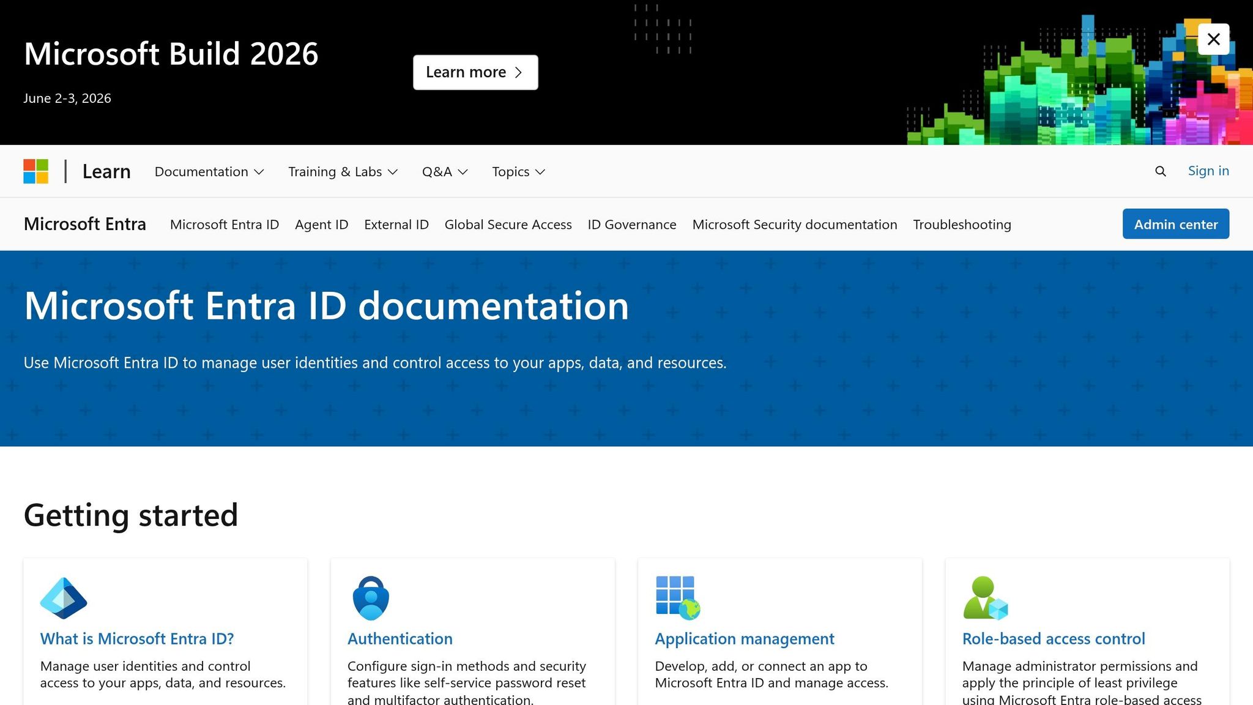Image resolution: width=1253 pixels, height=705 pixels.
Task: Click the Sign in link
Action: coord(1208,171)
